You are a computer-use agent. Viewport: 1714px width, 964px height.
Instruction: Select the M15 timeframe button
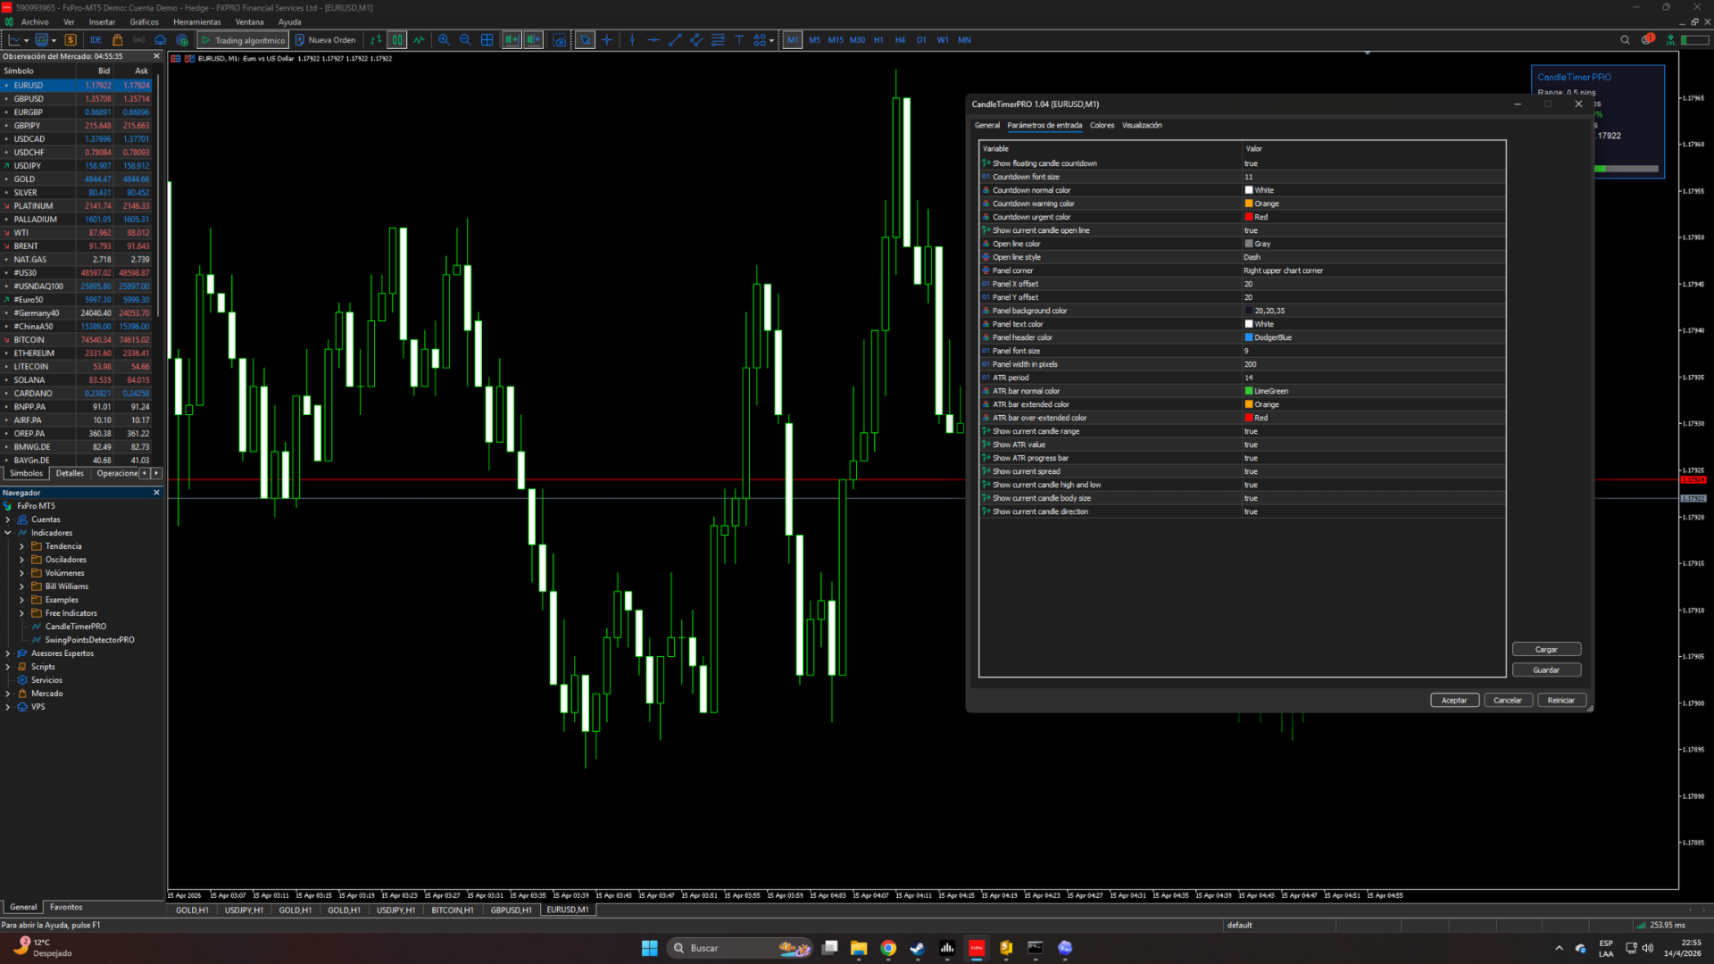click(836, 40)
